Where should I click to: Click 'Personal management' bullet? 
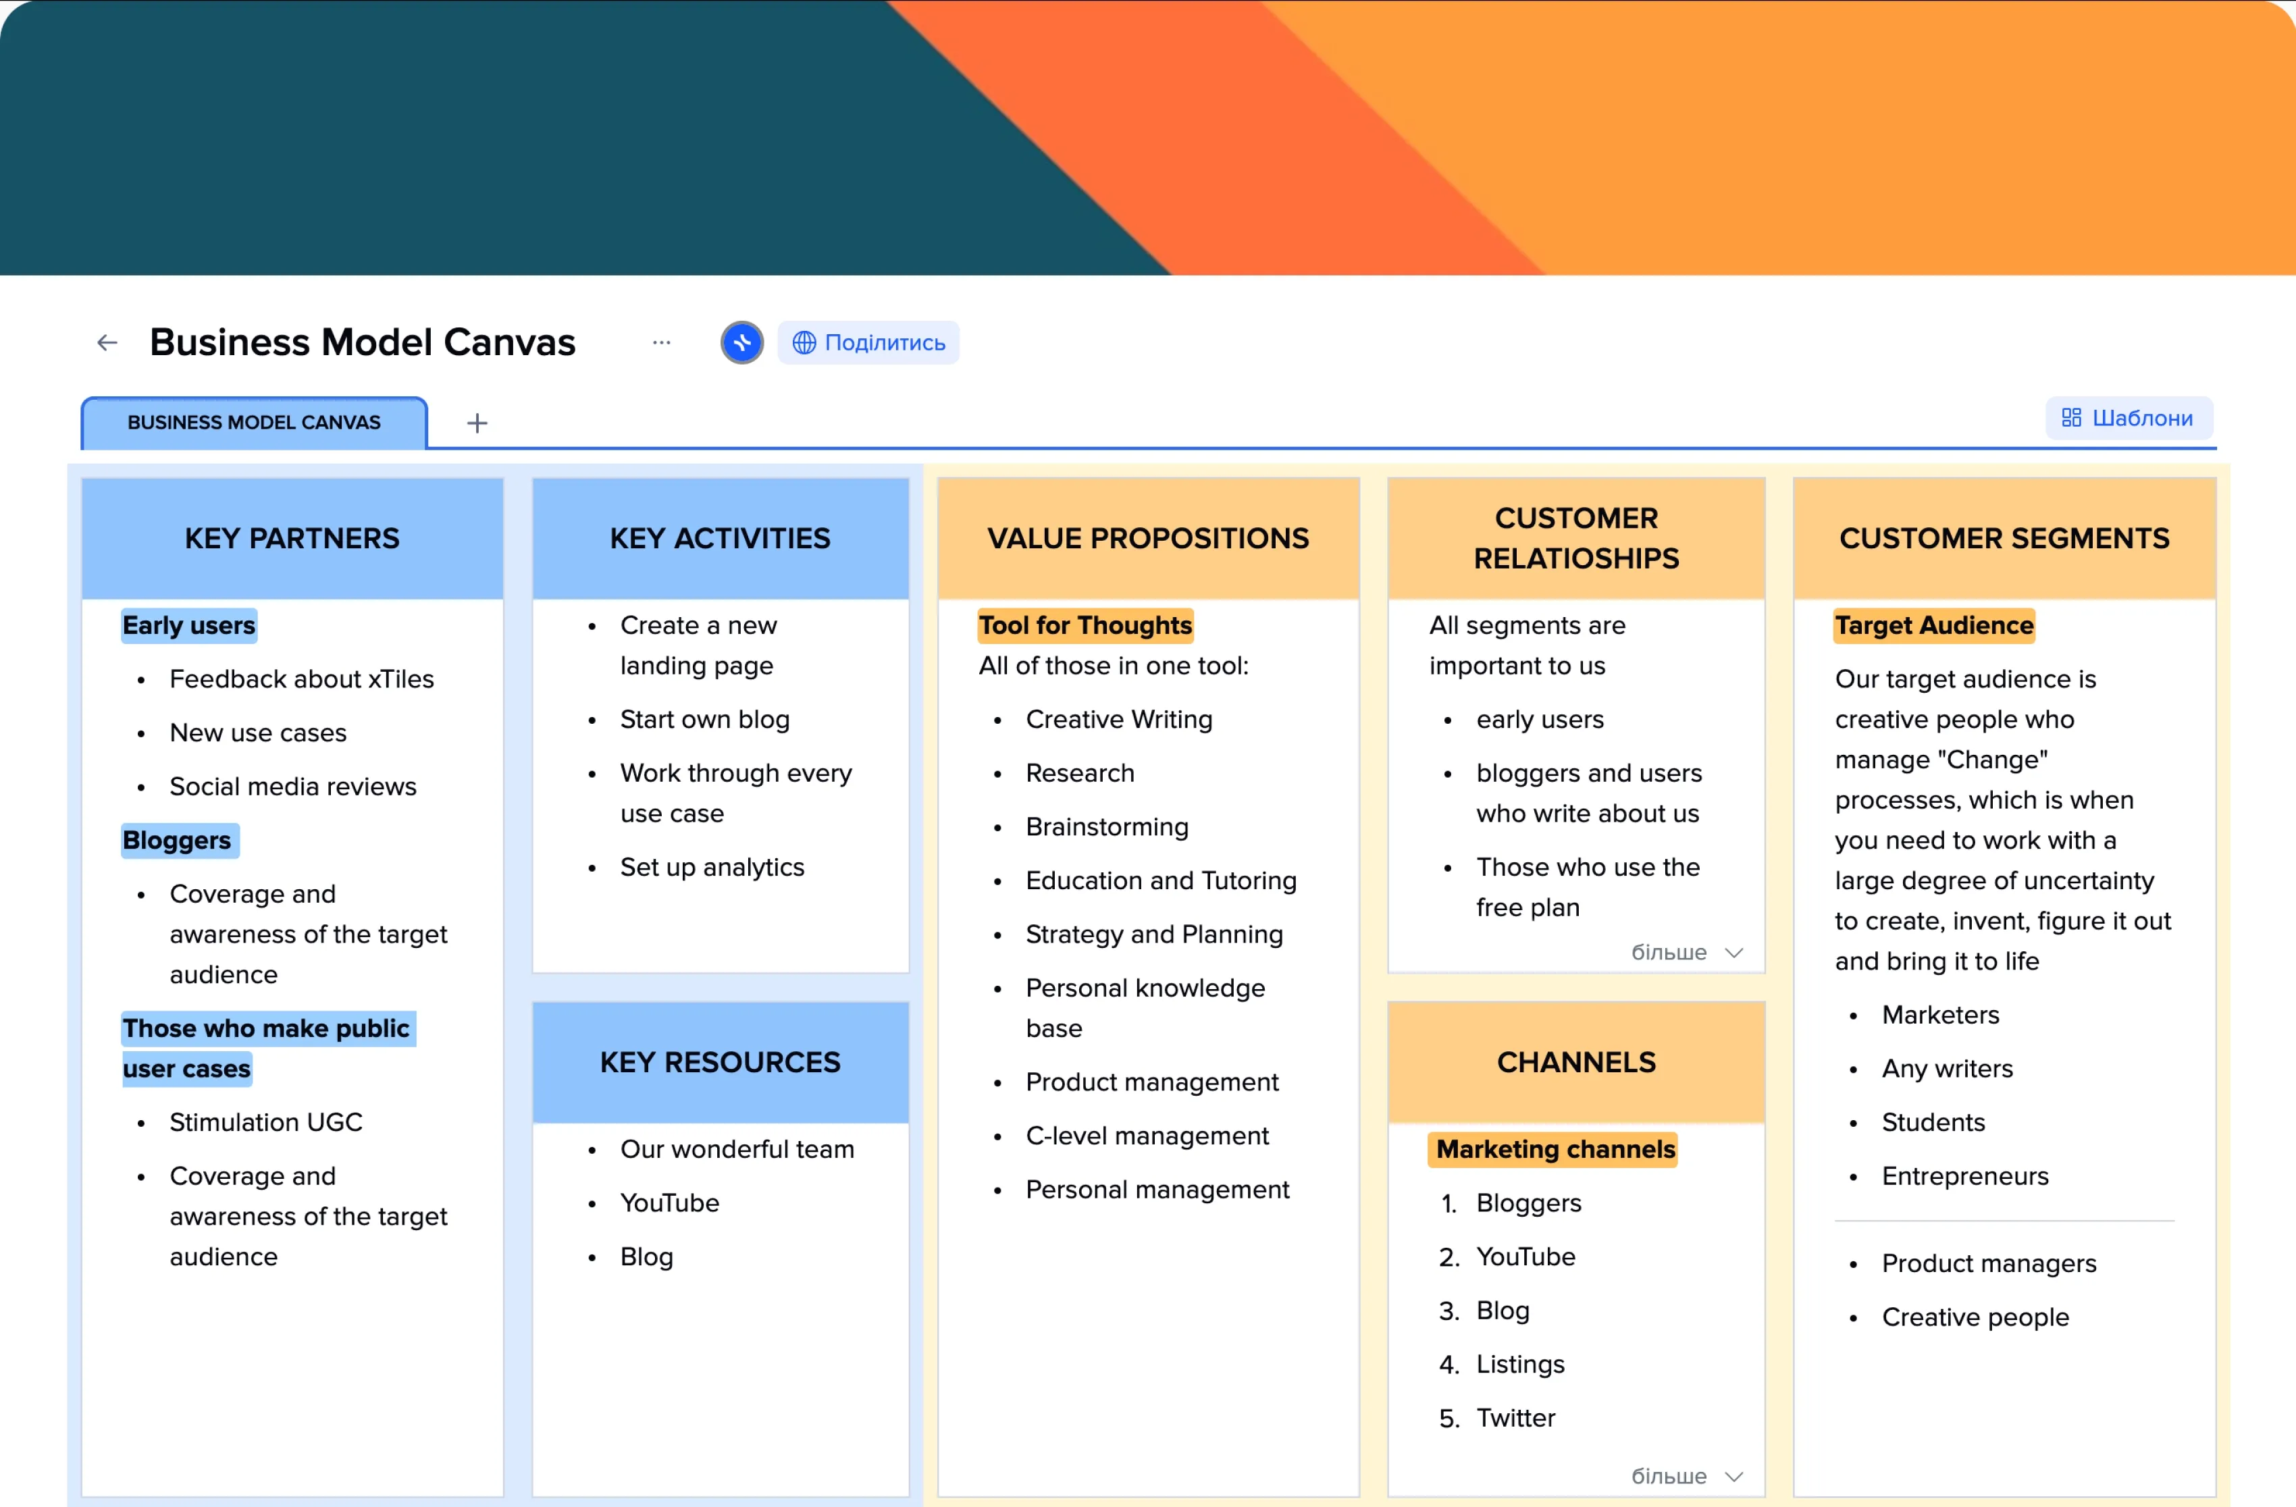(x=1157, y=1190)
